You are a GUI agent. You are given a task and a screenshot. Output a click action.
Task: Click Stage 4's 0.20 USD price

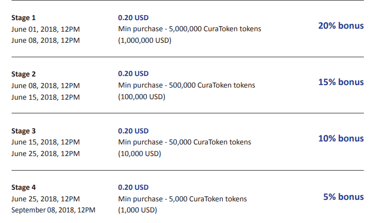click(x=133, y=187)
